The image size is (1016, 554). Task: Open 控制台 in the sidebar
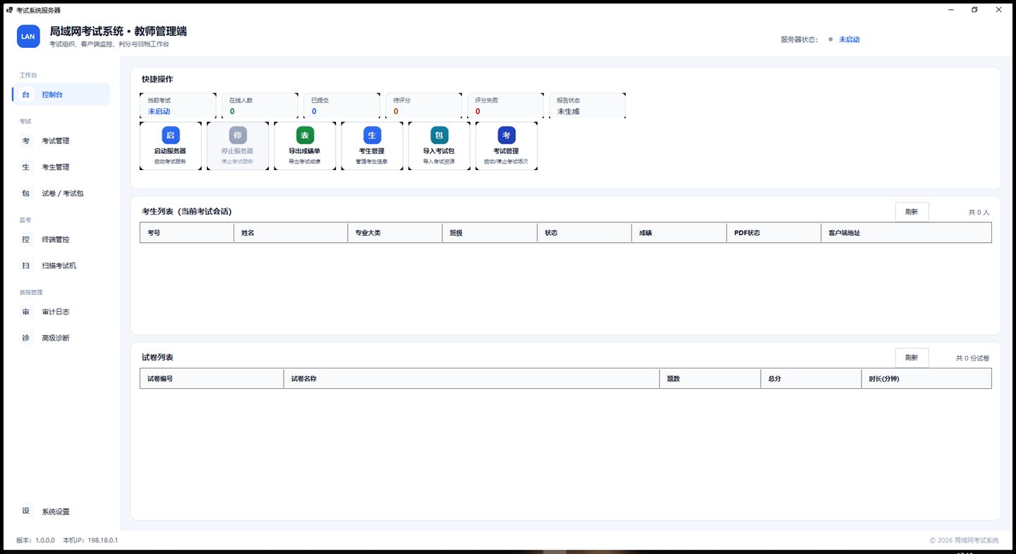[x=61, y=95]
